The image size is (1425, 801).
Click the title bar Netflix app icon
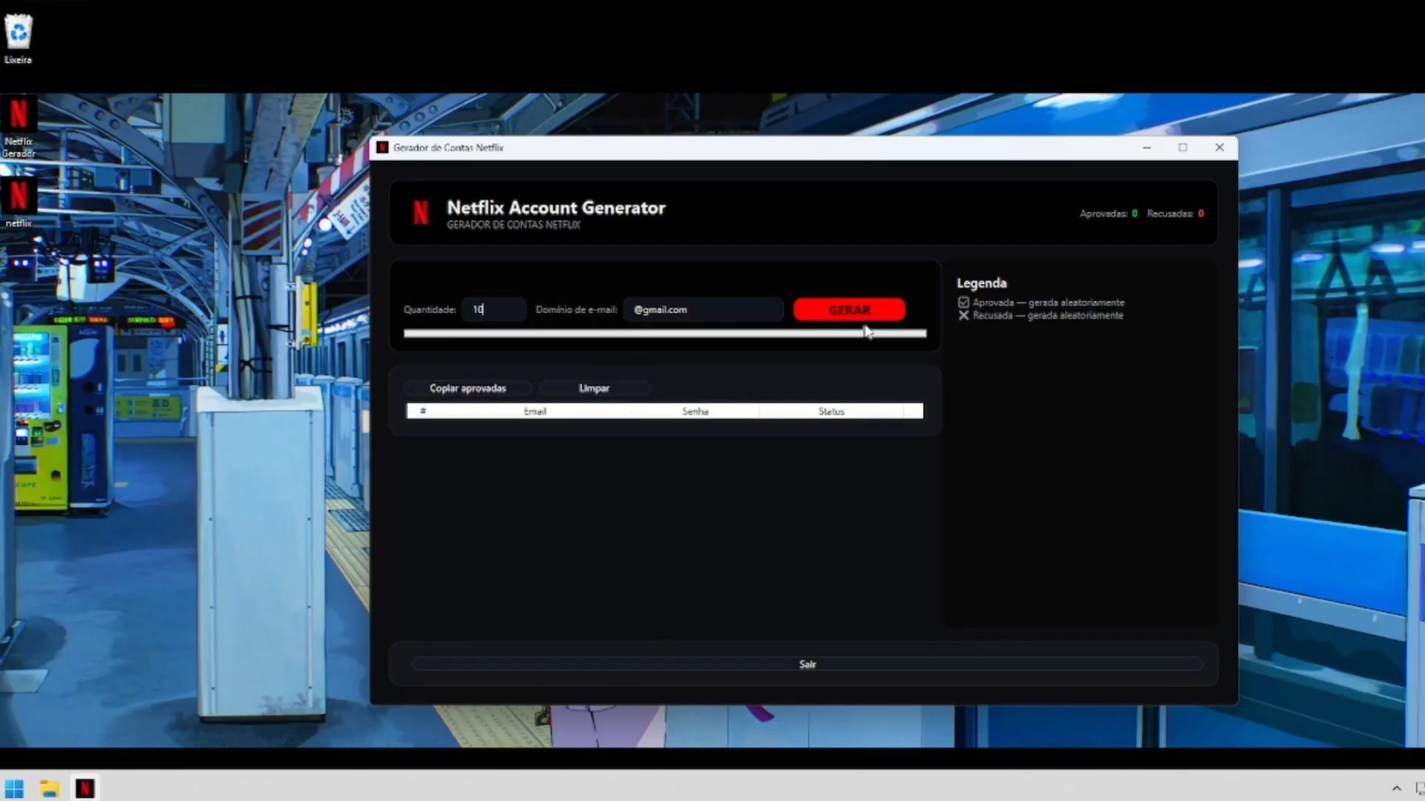pos(382,148)
